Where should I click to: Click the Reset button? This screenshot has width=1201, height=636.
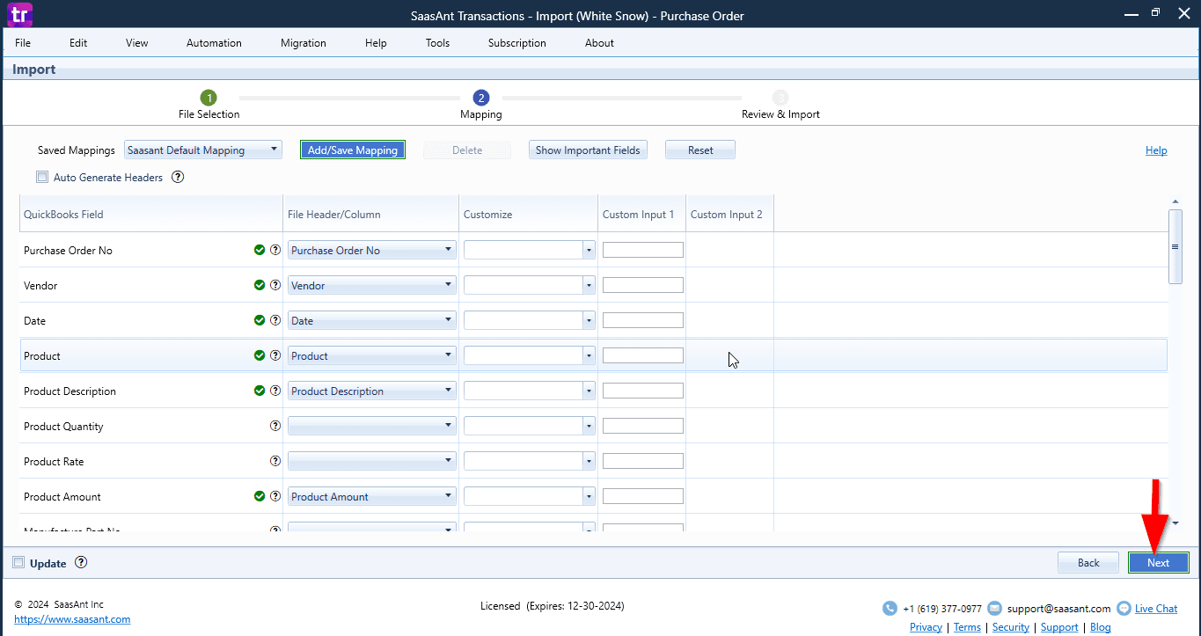point(700,150)
